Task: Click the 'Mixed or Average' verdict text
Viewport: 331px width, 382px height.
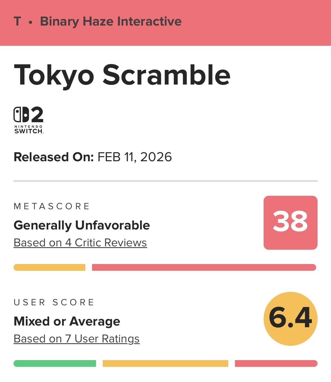Action: pos(67,321)
